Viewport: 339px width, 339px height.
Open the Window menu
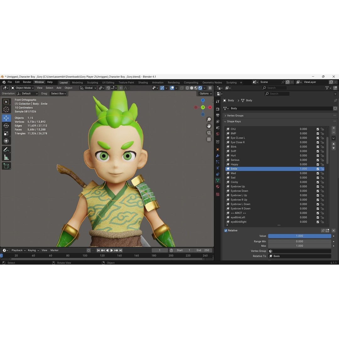point(39,82)
